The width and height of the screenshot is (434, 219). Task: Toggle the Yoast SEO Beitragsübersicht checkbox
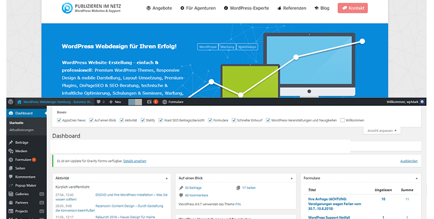(160, 120)
